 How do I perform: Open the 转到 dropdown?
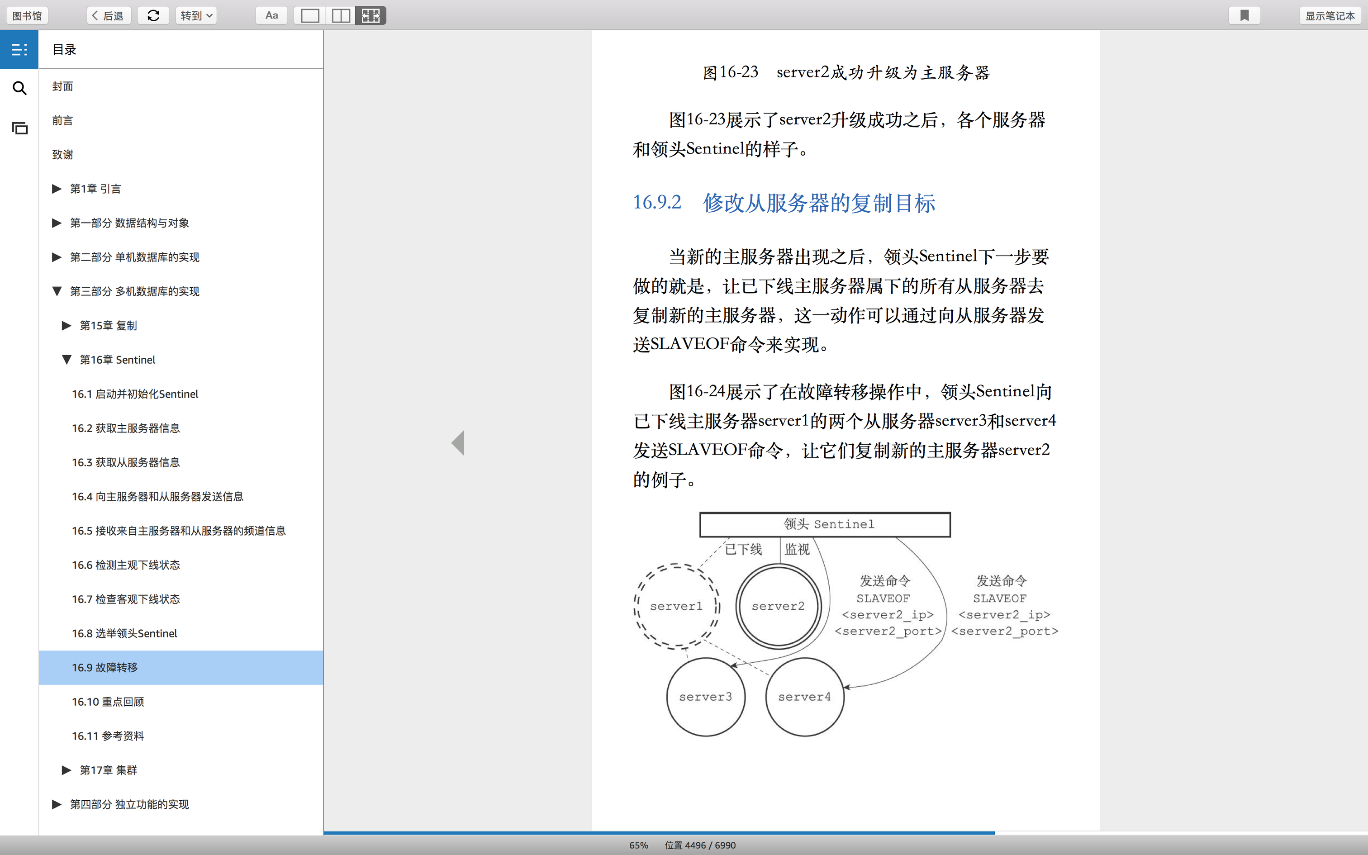195,15
